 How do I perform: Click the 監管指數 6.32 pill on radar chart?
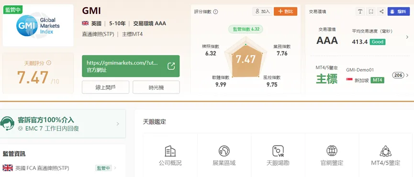246,29
